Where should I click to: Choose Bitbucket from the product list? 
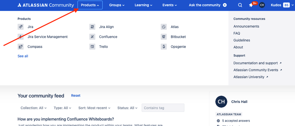click(x=178, y=37)
